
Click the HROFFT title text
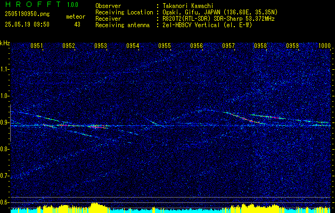33,4
